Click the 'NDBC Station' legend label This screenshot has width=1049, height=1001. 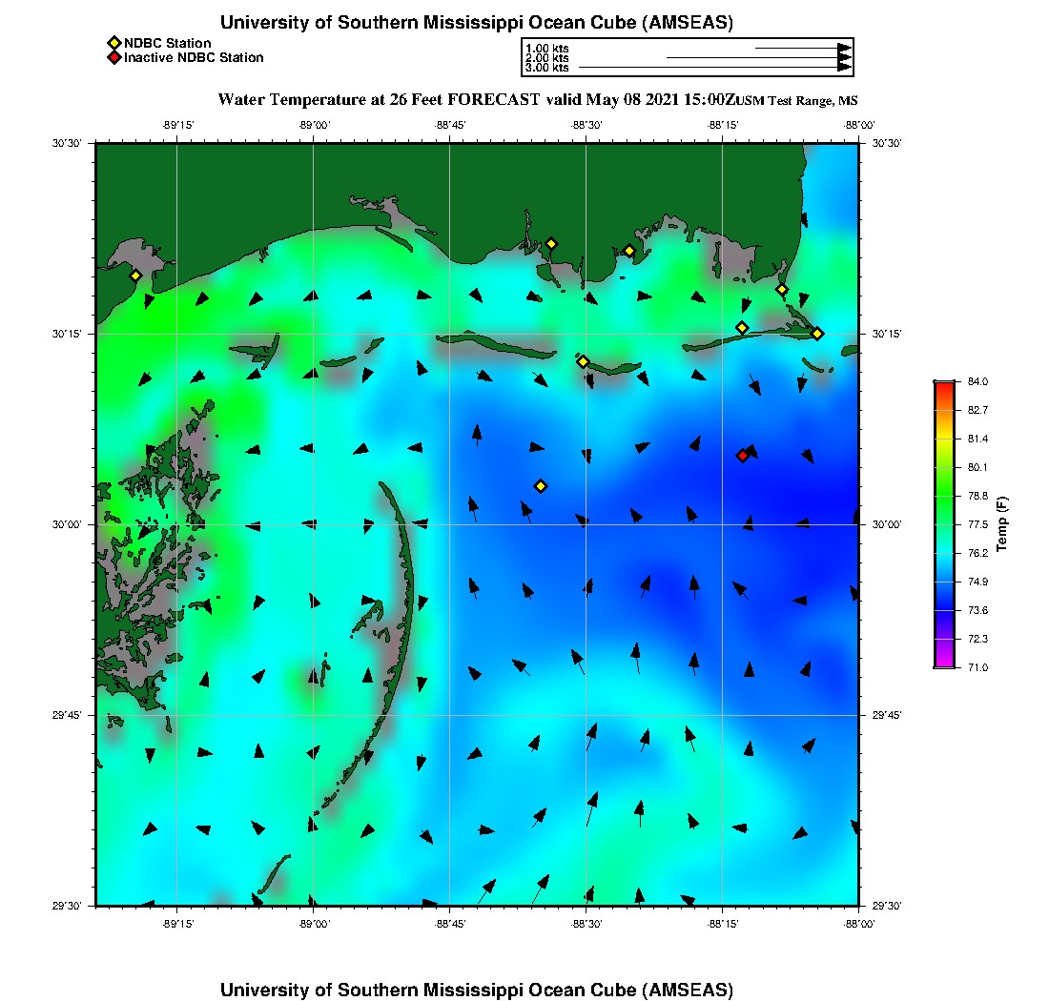tap(168, 43)
